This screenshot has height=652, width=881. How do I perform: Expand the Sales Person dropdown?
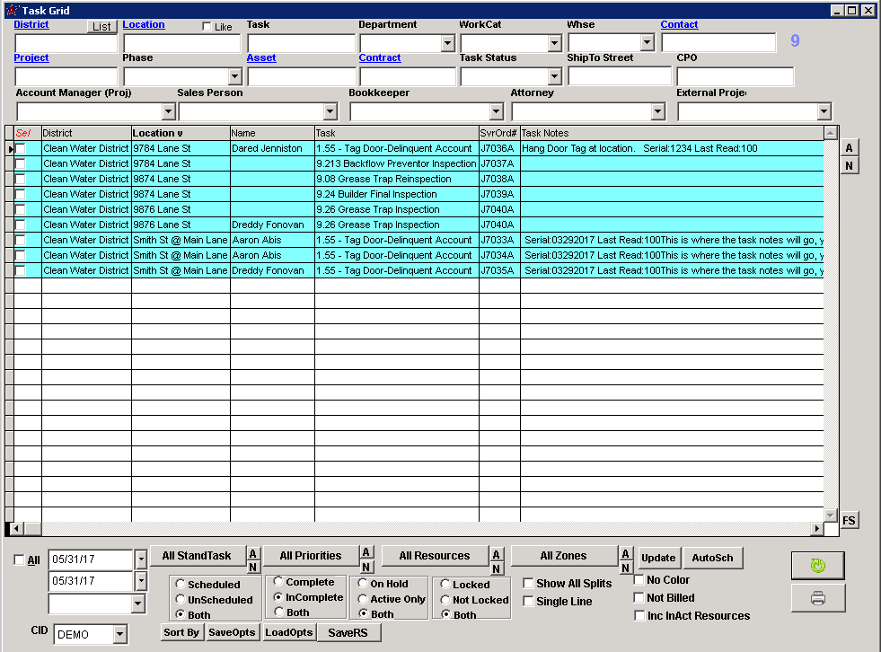pos(330,112)
